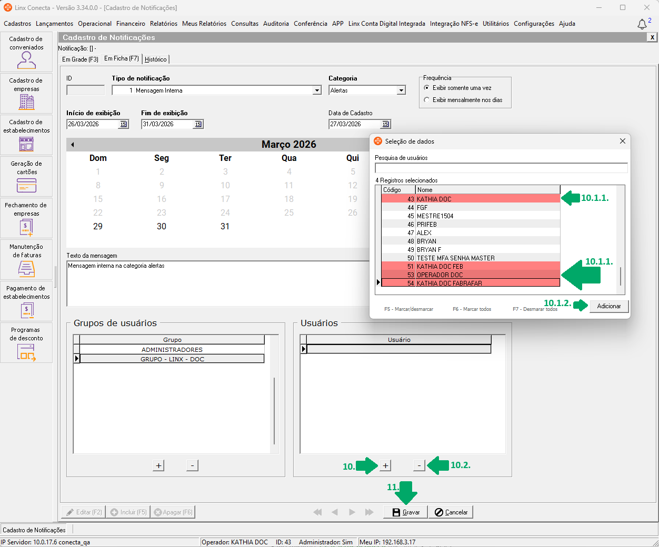Click the Pesquisa de usuários search field
This screenshot has width=659, height=547.
click(501, 168)
